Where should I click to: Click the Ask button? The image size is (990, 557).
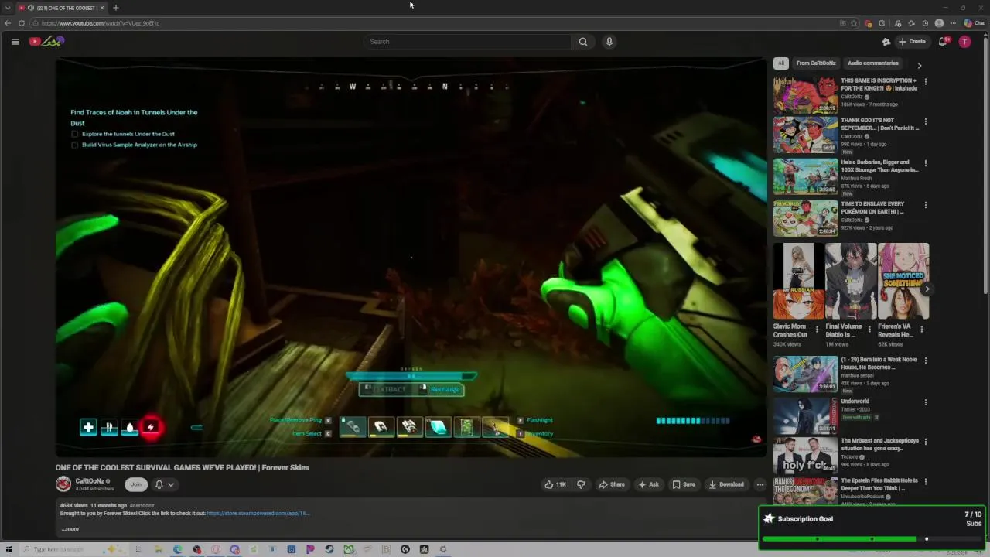coord(648,484)
